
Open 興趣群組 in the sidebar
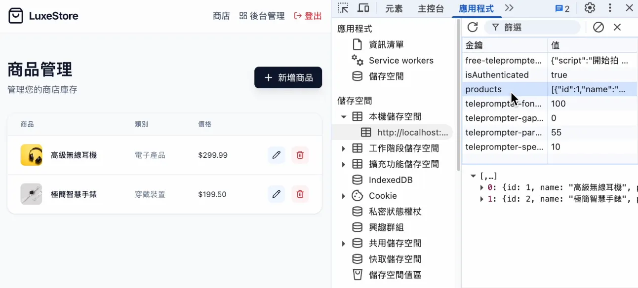coord(386,227)
